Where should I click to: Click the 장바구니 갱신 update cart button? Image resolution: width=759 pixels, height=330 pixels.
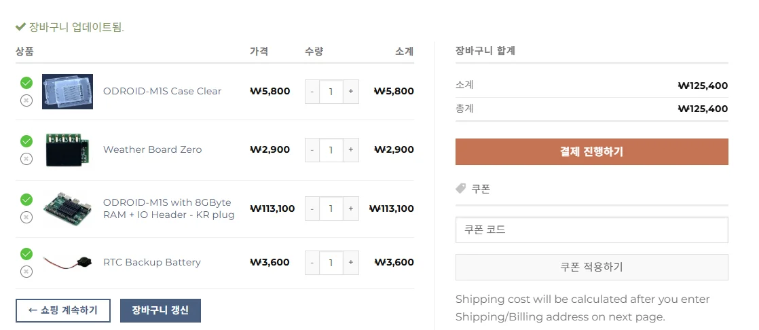[160, 310]
